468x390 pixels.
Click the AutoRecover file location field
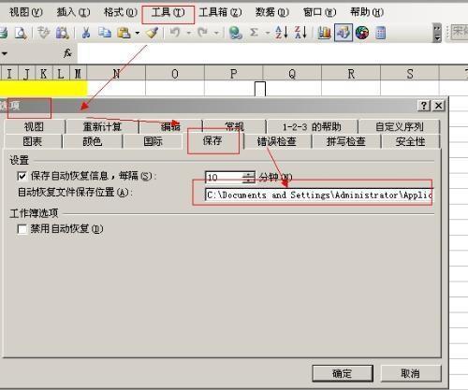tap(319, 195)
